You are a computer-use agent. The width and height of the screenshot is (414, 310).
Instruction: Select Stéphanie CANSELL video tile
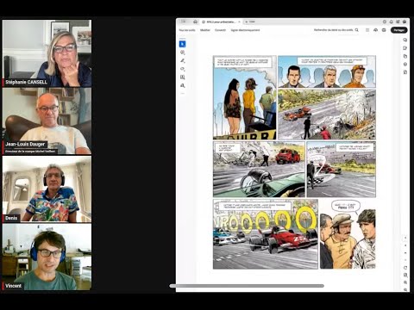click(47, 53)
